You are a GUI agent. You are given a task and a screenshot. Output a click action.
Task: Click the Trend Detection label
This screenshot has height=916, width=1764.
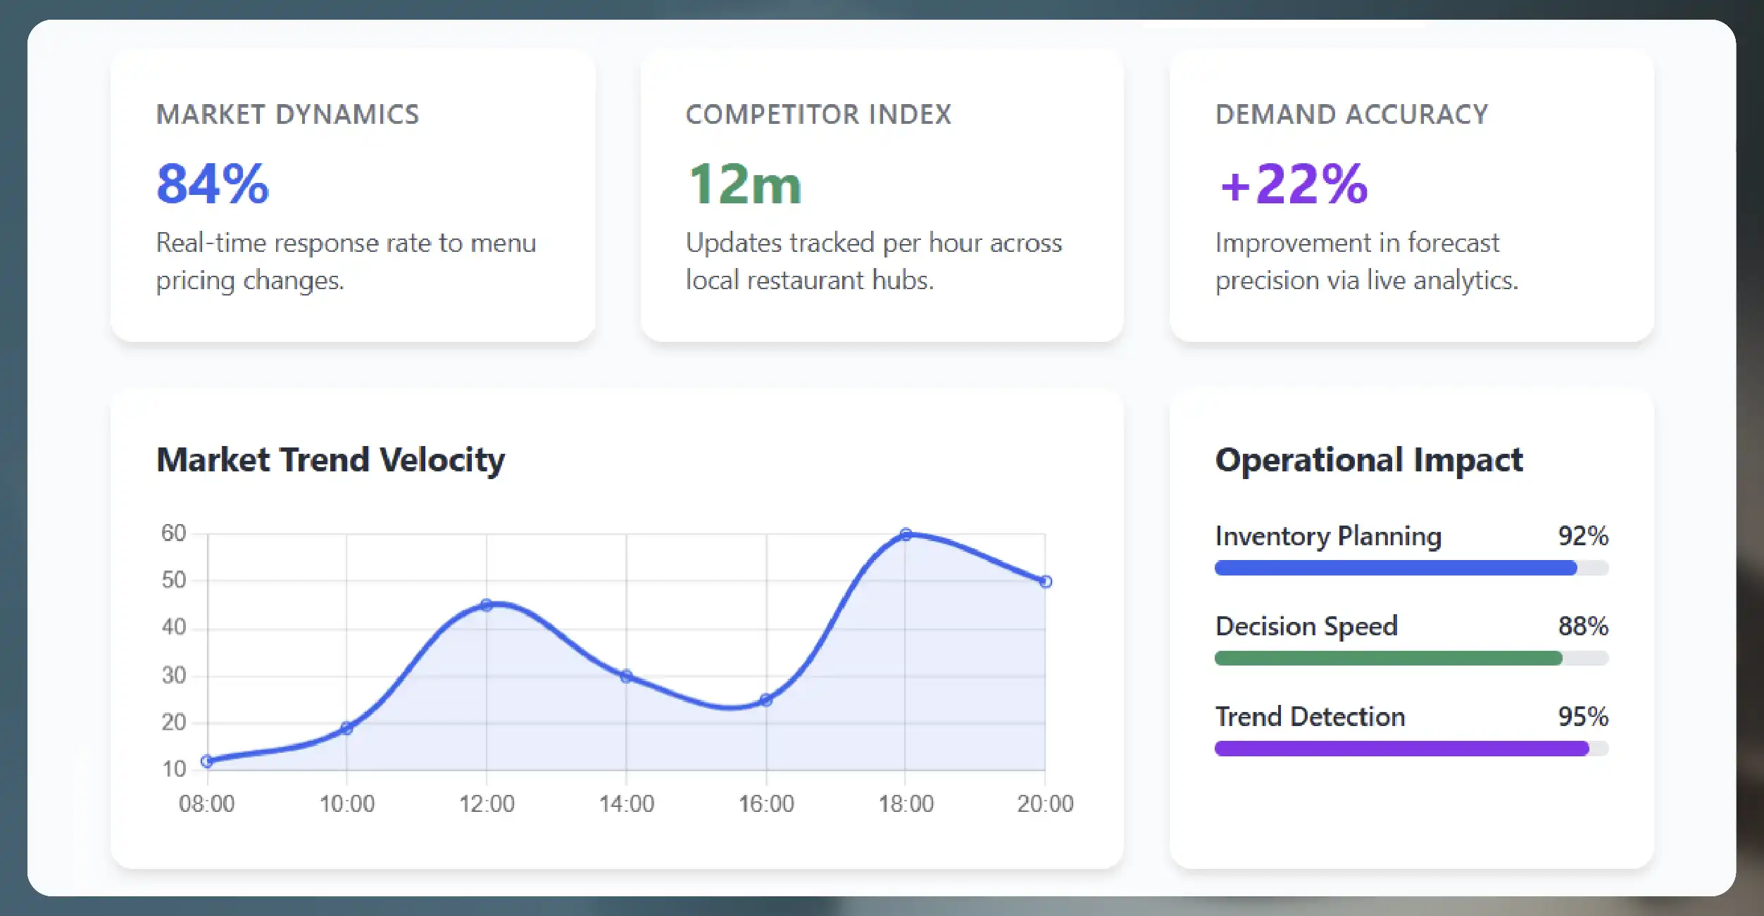point(1310,717)
